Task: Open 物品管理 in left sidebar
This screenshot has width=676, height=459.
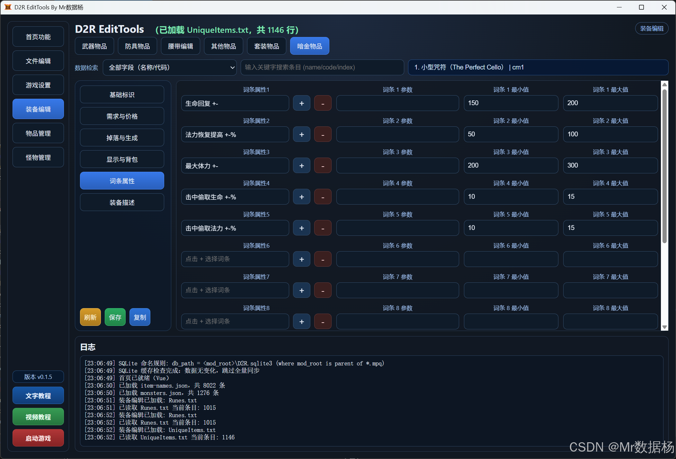Action: click(x=38, y=133)
